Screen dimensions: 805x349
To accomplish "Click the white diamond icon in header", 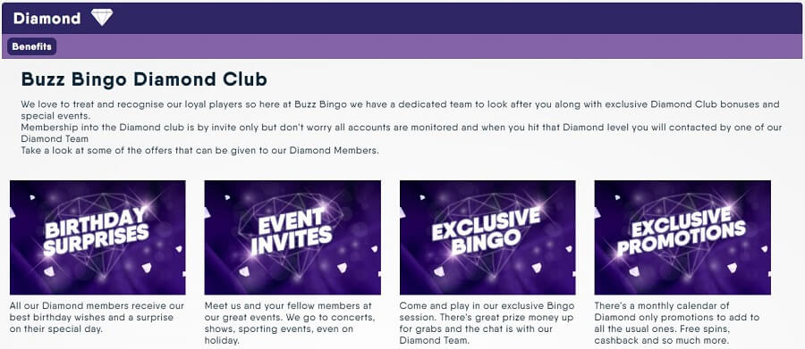I will pyautogui.click(x=102, y=18).
